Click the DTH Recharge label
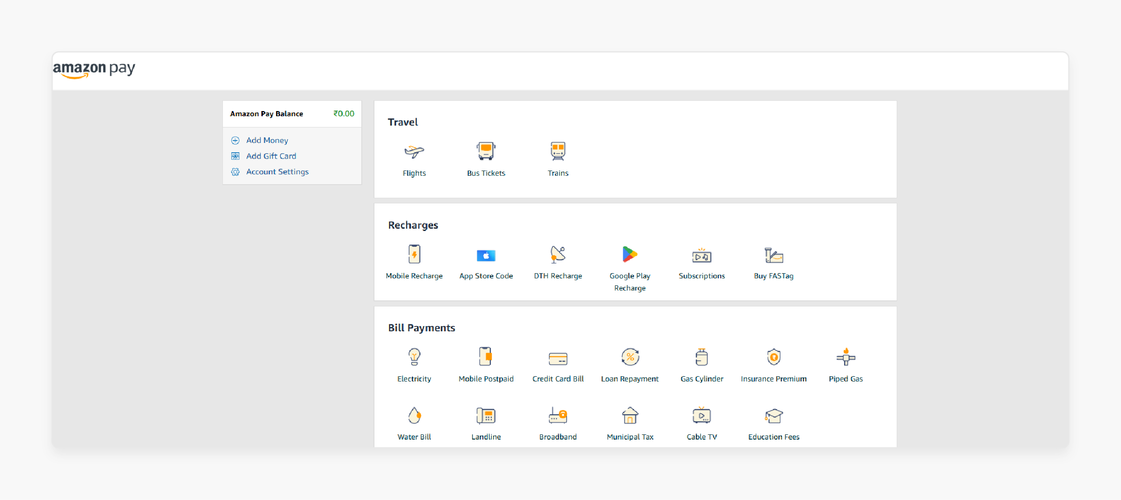The width and height of the screenshot is (1121, 500). click(558, 276)
